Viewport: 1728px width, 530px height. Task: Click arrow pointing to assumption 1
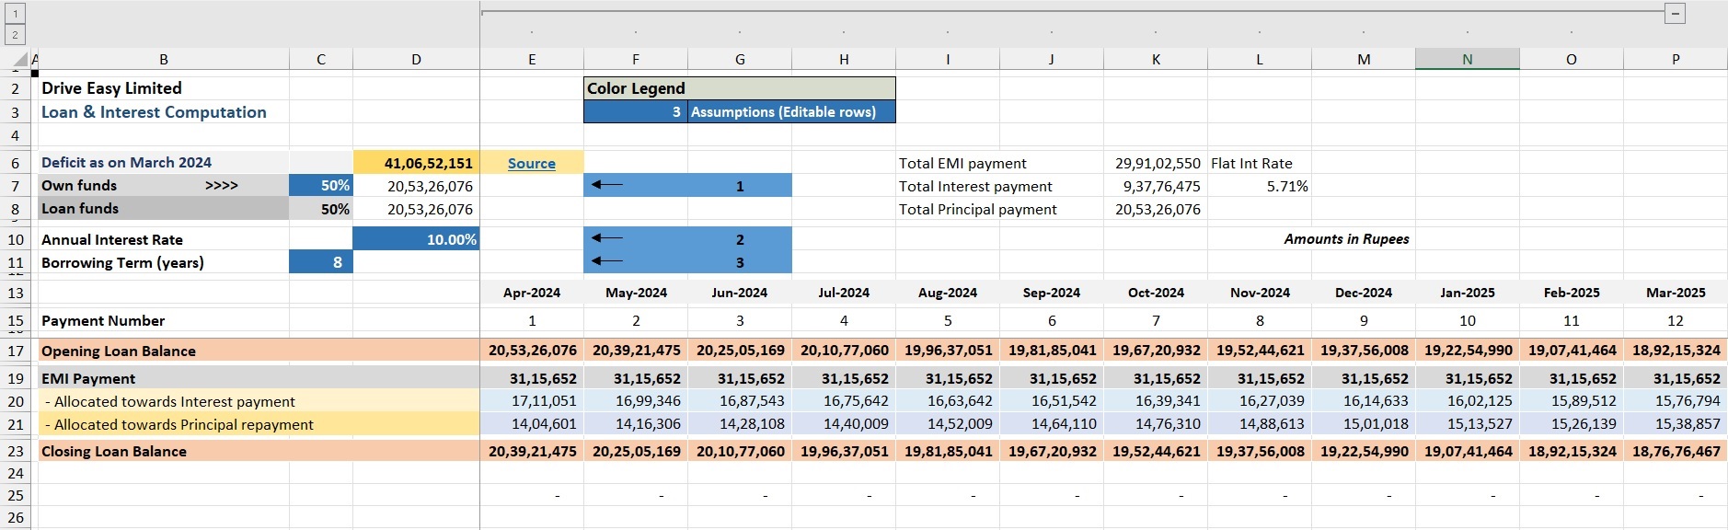click(x=607, y=185)
